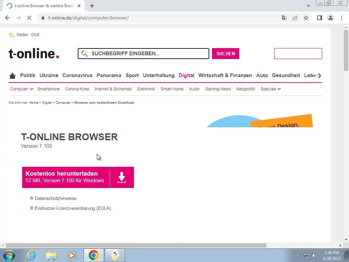Click DAX link in top bar
The height and width of the screenshot is (262, 349).
[x=35, y=35]
